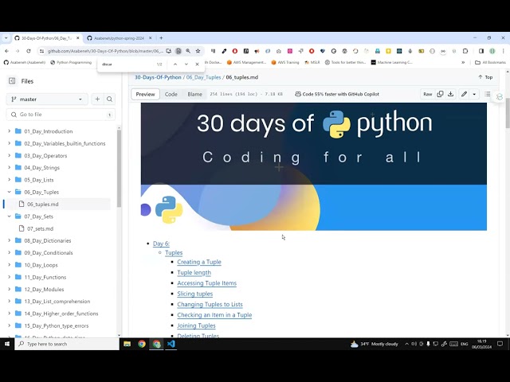Collapse the Files side panel icon

(x=12, y=81)
